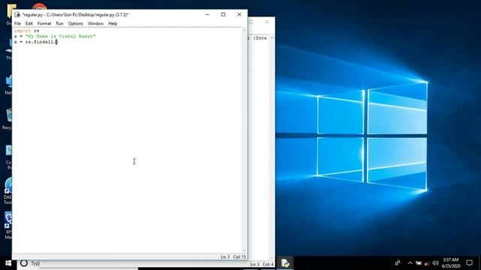Expand hidden system tray icons chevron
Viewport: 481px width, 270px height.
click(x=410, y=263)
